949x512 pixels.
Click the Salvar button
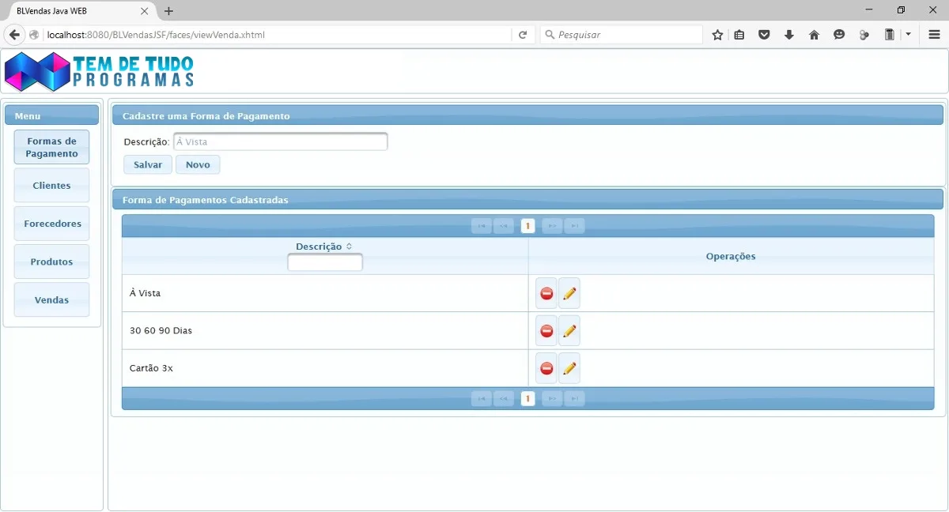pos(148,164)
